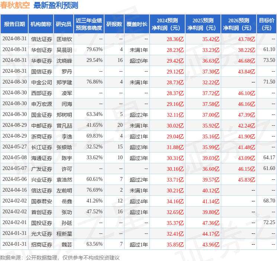The height and width of the screenshot is (261, 277).
Task: Click target price 61.10
Action: coord(269,50)
